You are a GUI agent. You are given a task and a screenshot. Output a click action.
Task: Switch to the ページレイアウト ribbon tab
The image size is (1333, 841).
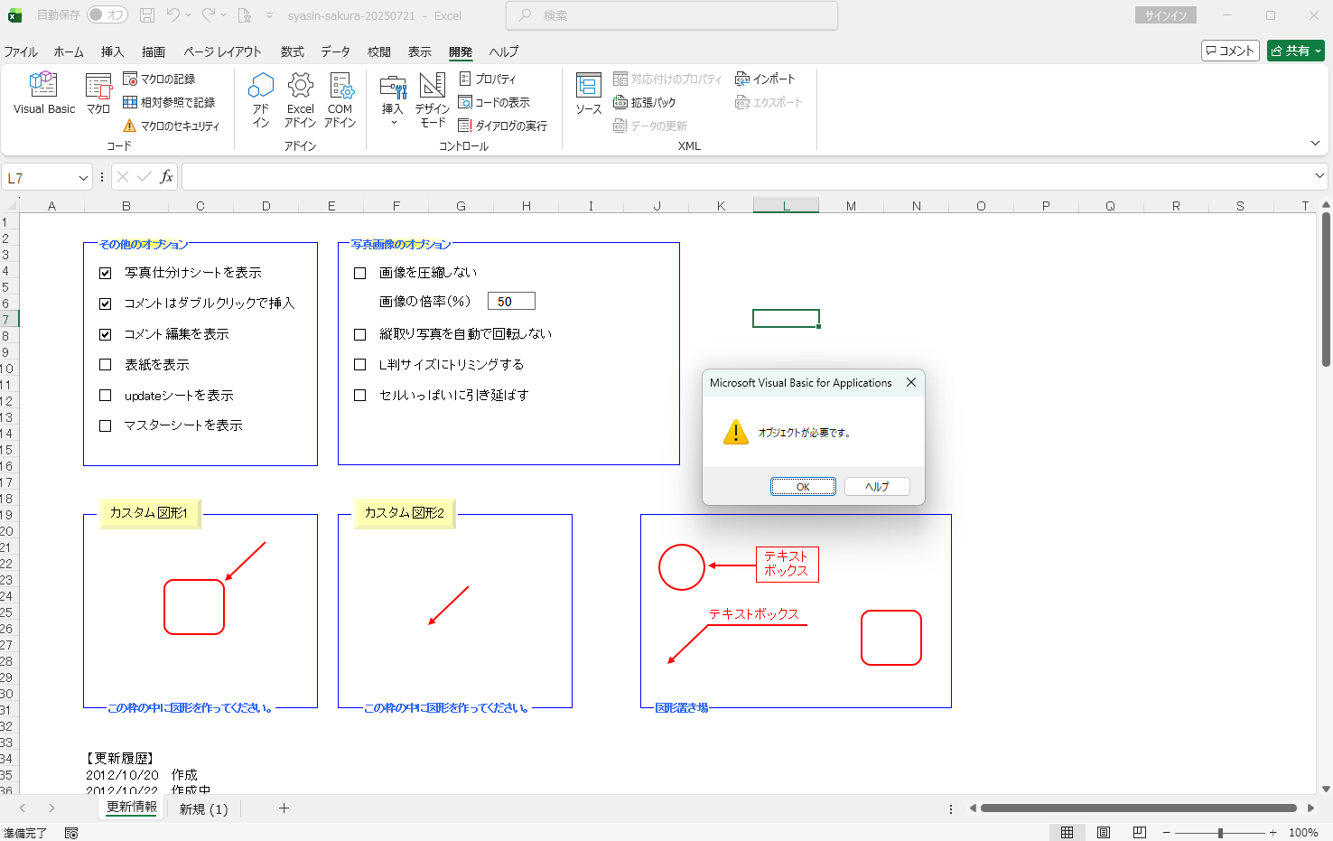(222, 51)
